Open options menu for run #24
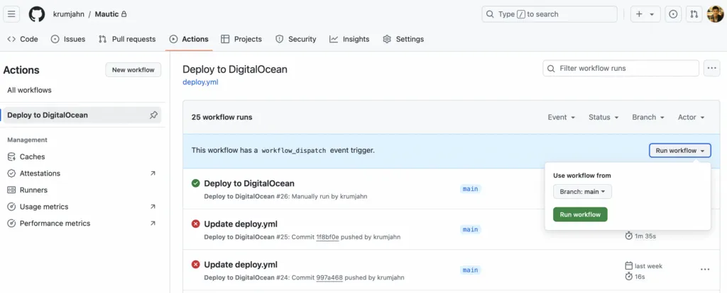Image resolution: width=727 pixels, height=293 pixels. click(x=704, y=270)
